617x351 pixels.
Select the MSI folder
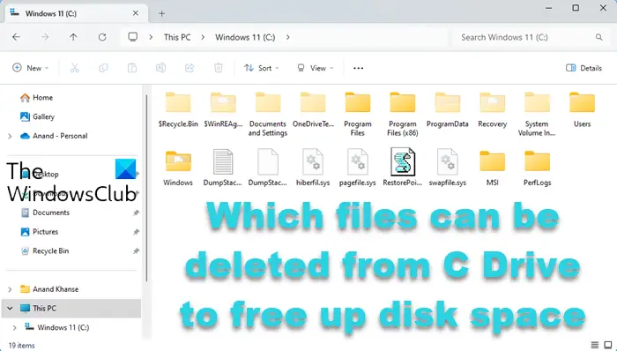[492, 168]
